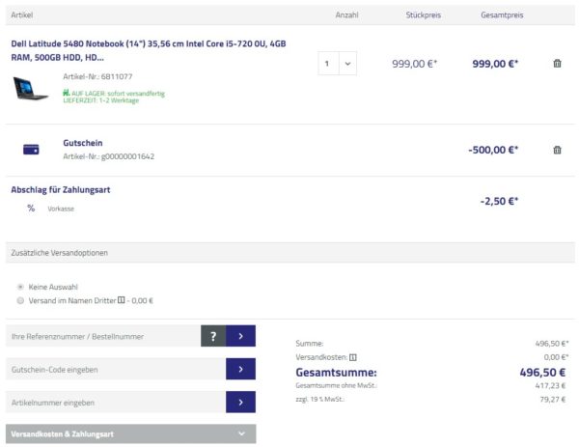
Task: Click the question mark help button
Action: 213,336
